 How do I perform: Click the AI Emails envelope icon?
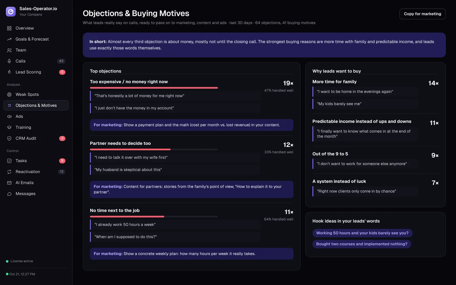[9, 183]
